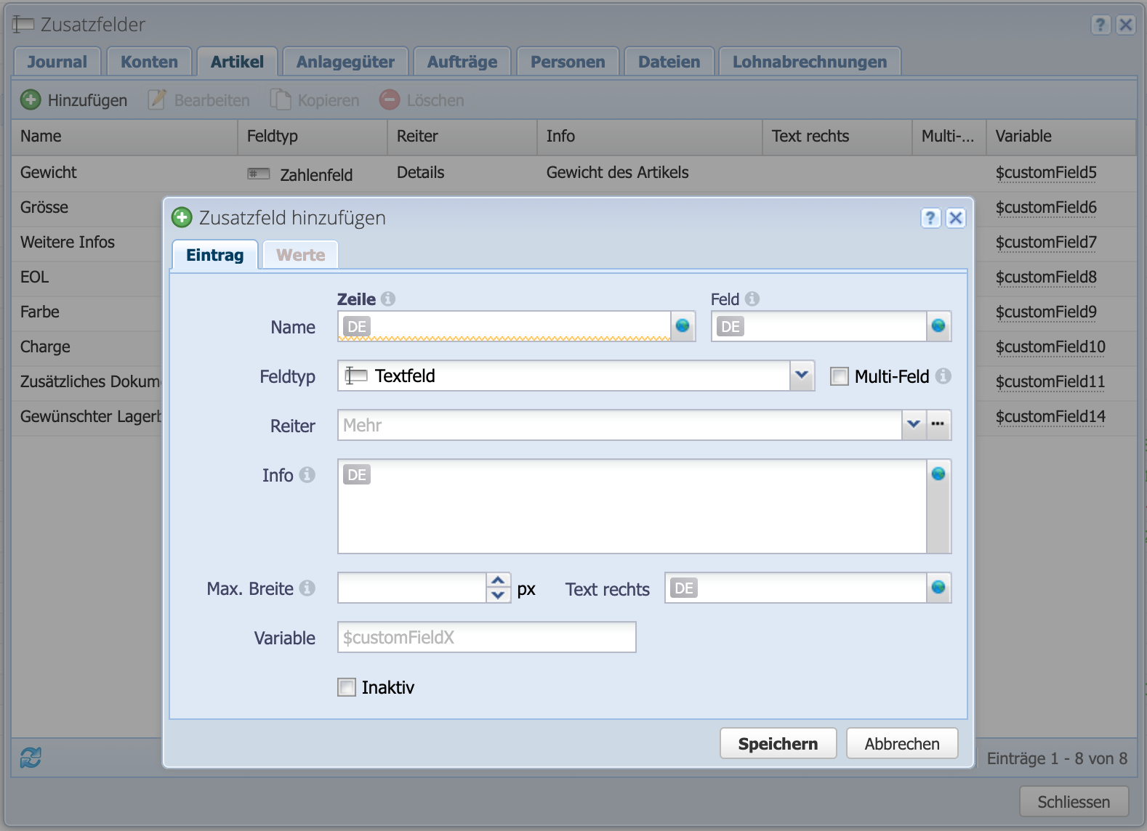Cancel with the Abbrechen button
This screenshot has width=1147, height=831.
tap(901, 744)
